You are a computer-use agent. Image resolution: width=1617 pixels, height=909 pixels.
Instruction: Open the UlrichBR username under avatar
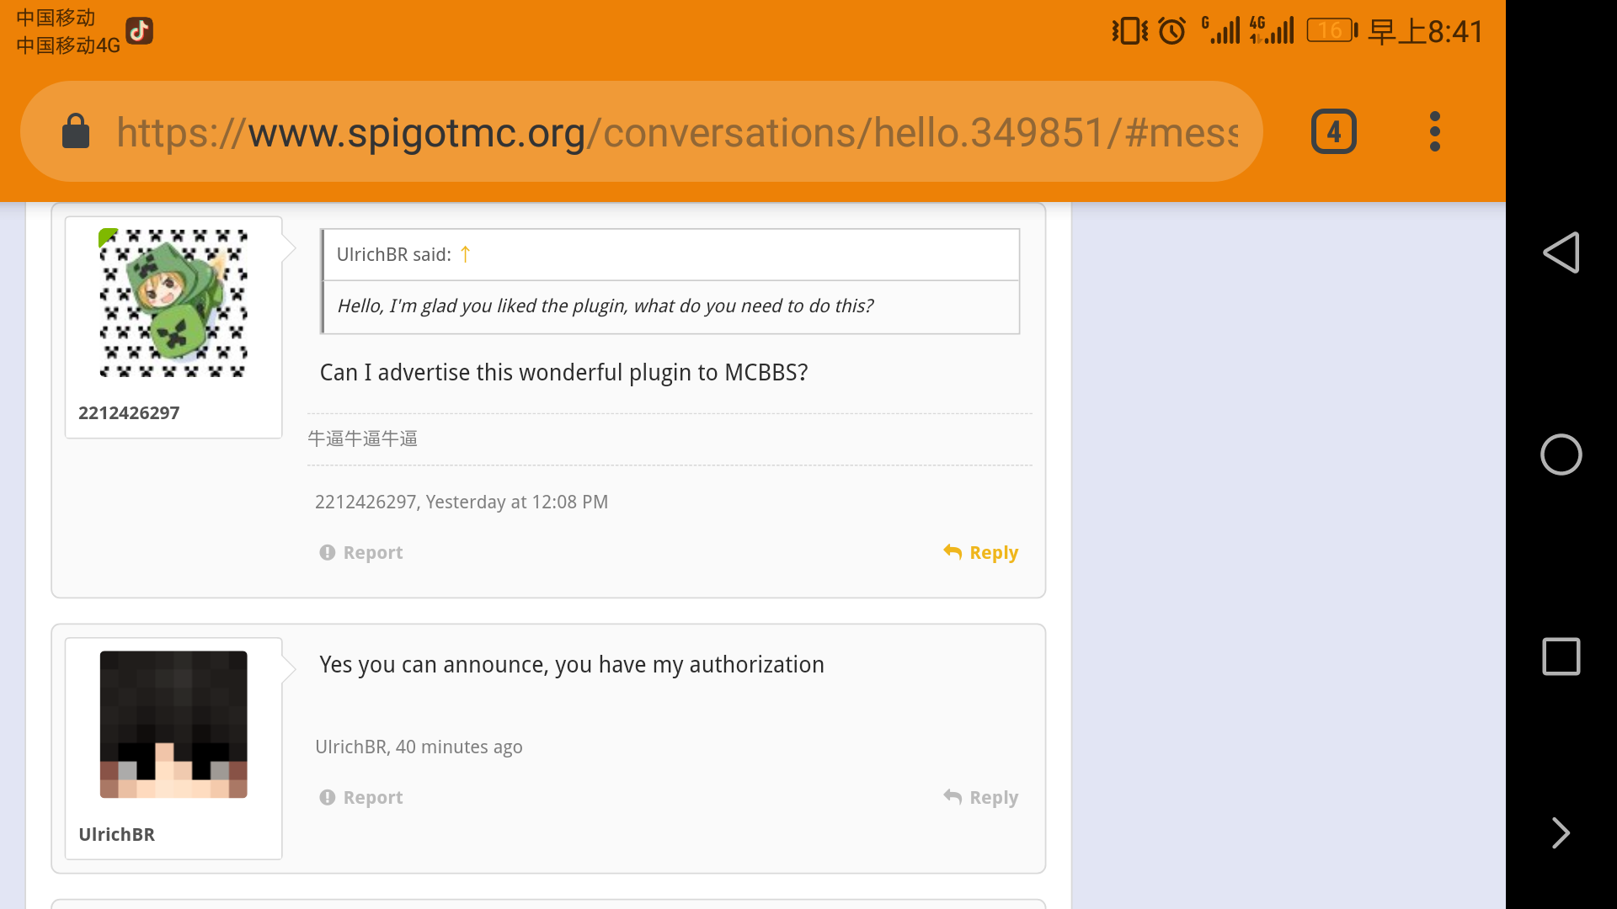tap(116, 834)
